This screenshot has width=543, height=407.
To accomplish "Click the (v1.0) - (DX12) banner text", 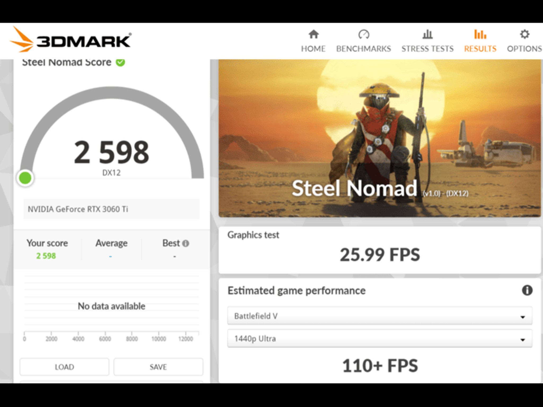I will 446,193.
